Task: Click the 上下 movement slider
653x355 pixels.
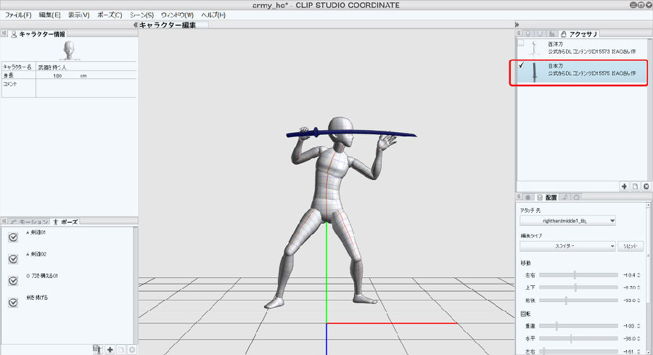Action: point(575,287)
